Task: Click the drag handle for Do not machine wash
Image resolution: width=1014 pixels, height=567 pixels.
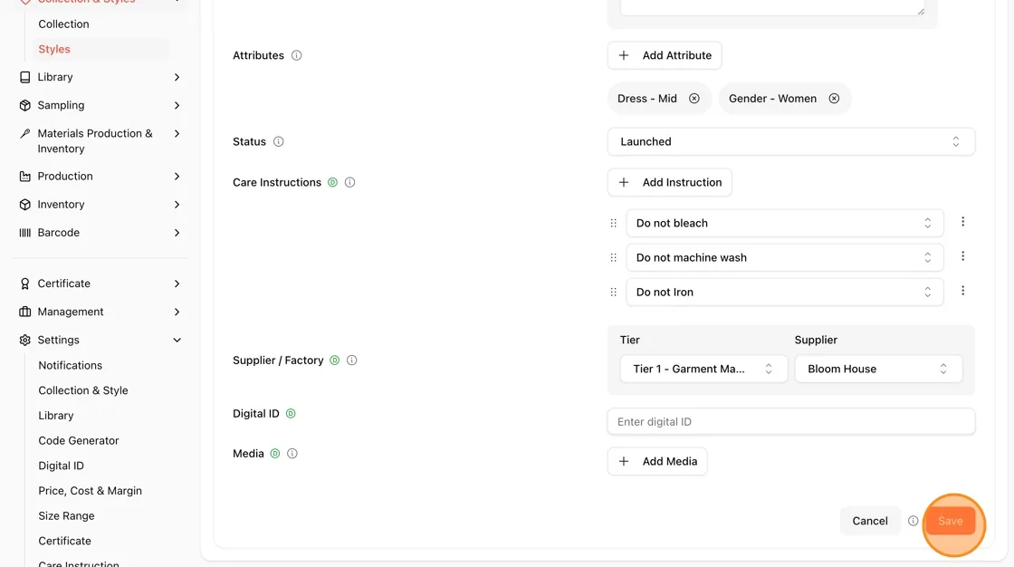Action: click(613, 257)
